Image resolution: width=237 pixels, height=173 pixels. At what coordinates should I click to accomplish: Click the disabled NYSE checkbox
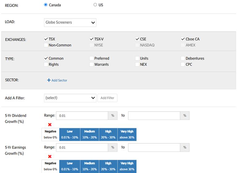(x=92, y=45)
